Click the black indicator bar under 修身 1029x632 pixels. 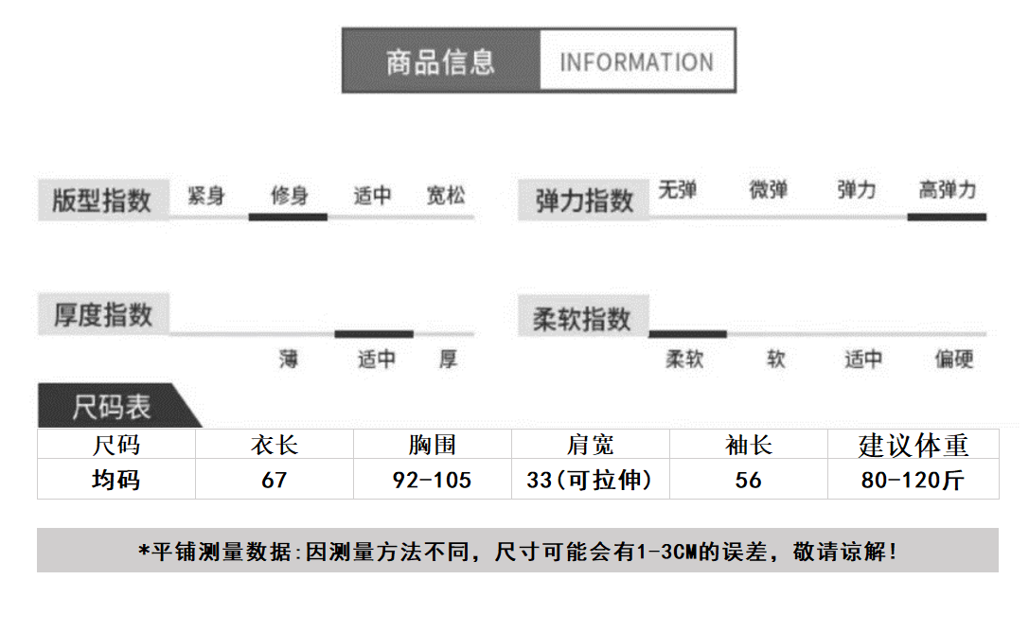tap(288, 217)
